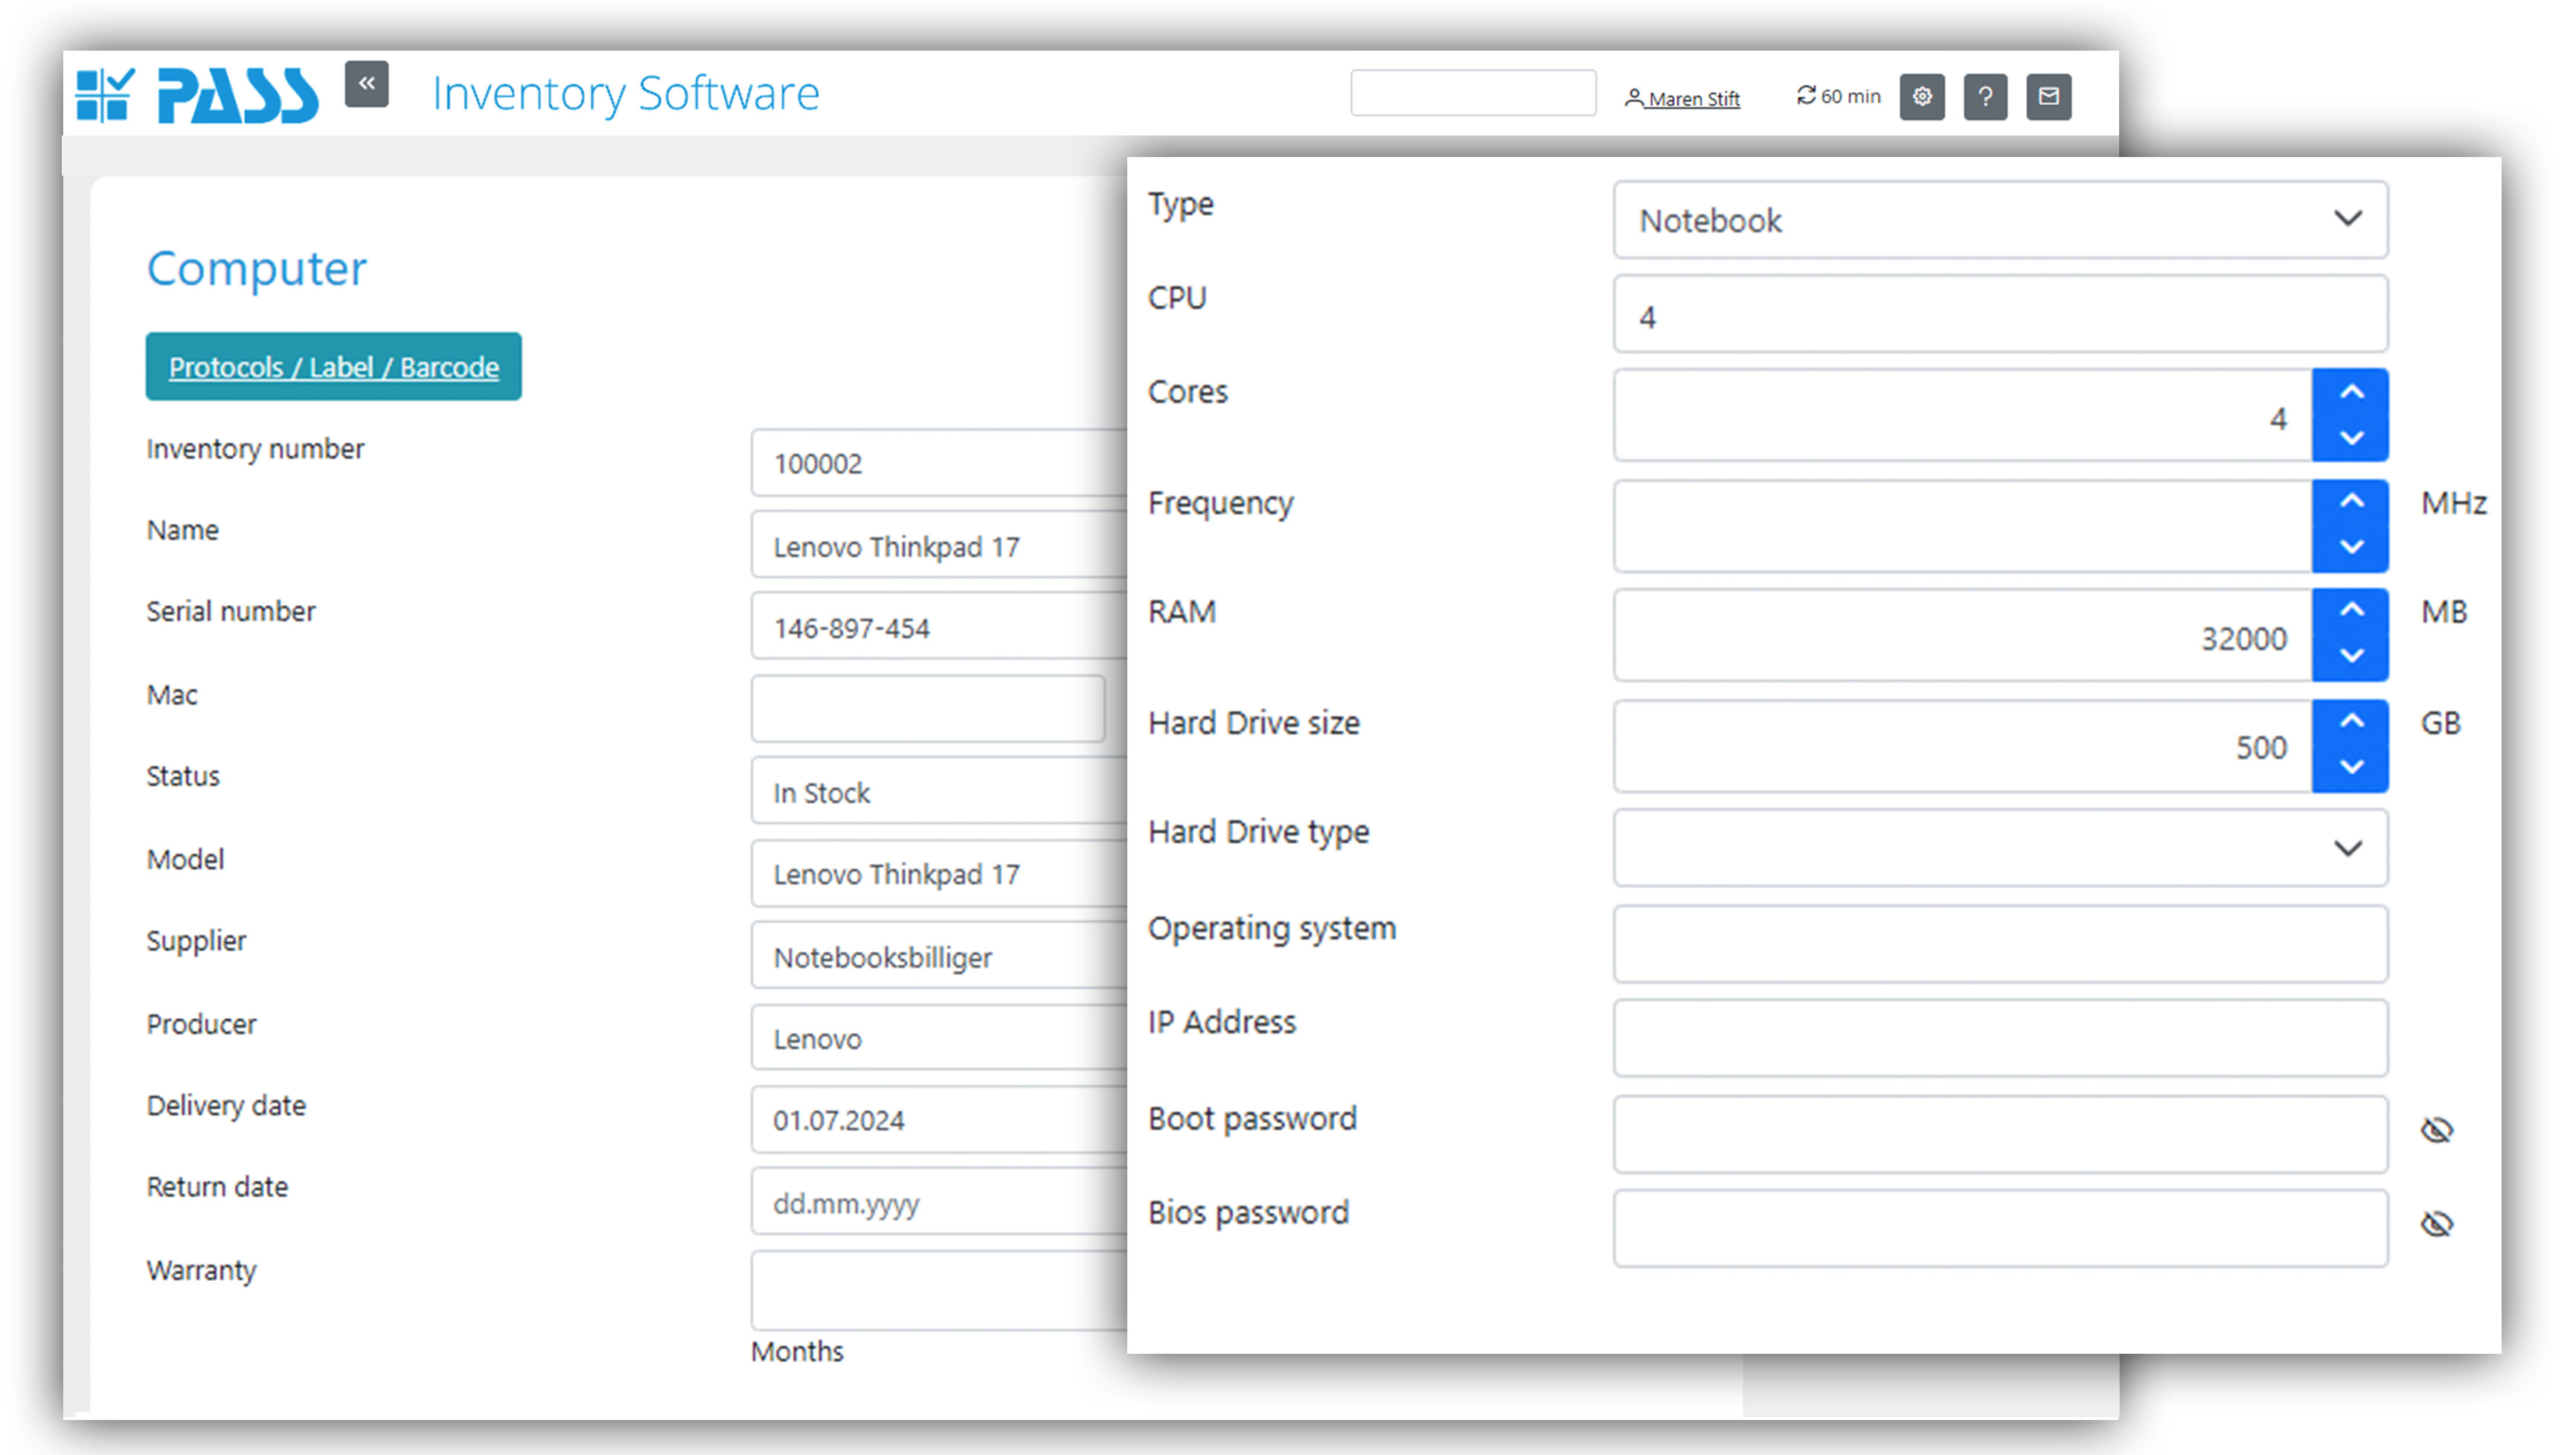
Task: Open settings gear in header
Action: pyautogui.click(x=1921, y=97)
